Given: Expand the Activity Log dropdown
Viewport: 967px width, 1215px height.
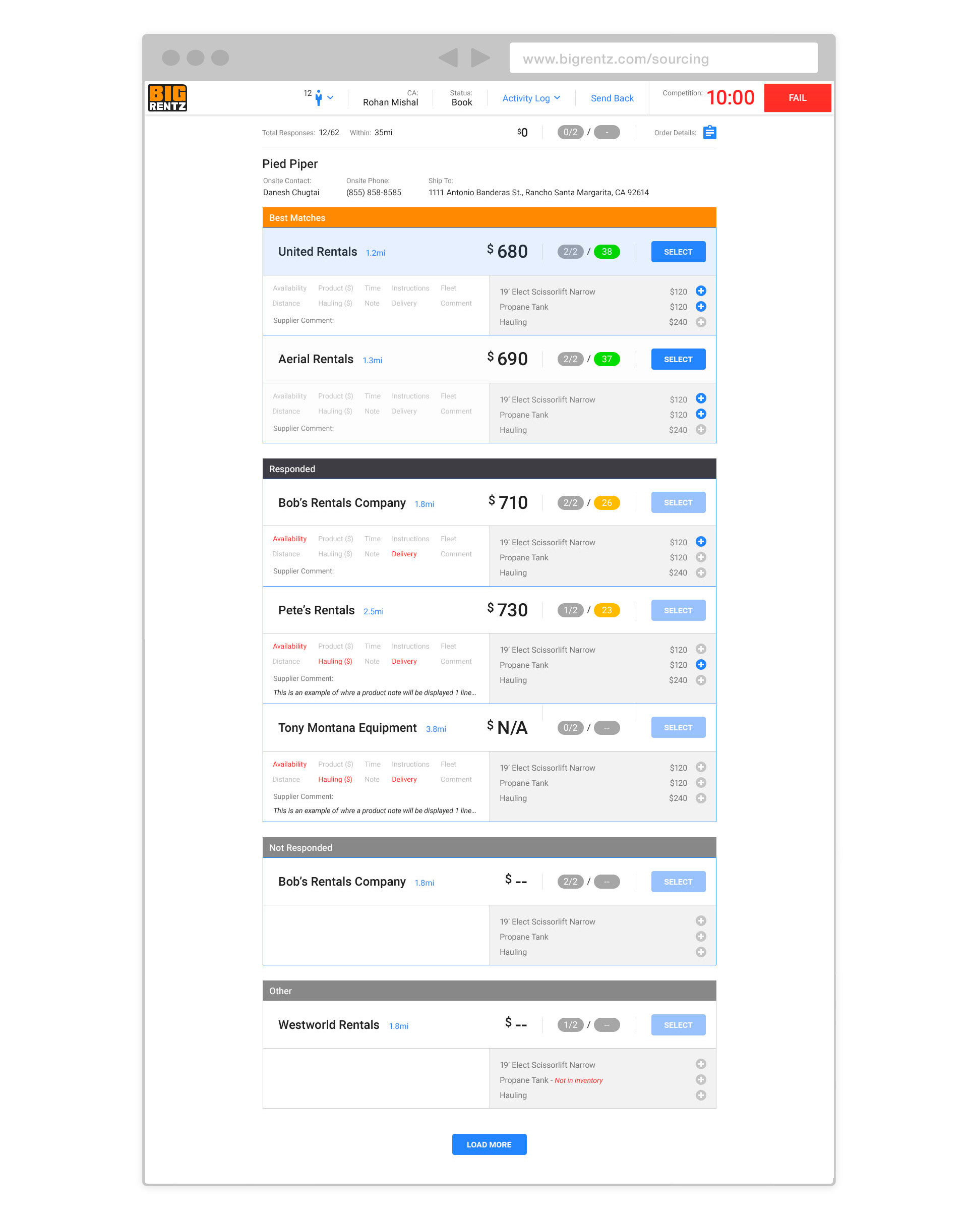Looking at the screenshot, I should click(531, 98).
